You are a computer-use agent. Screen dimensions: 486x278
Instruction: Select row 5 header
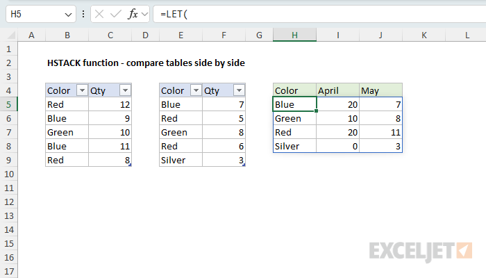(x=8, y=104)
